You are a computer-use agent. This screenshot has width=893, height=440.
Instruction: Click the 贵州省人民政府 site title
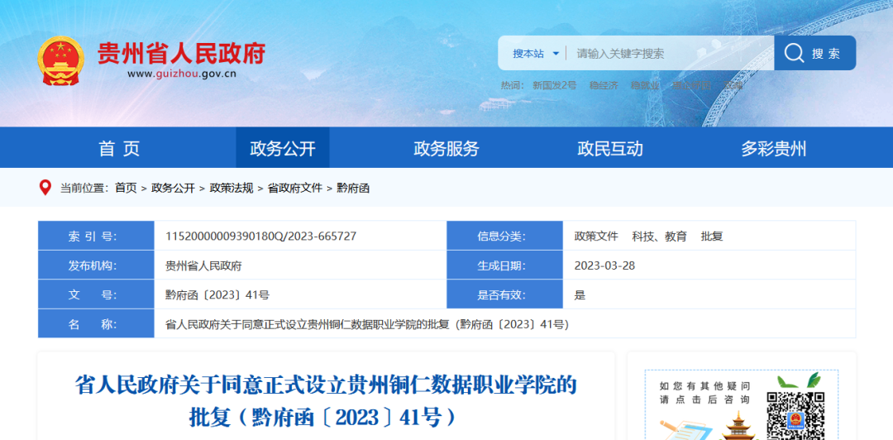click(181, 53)
